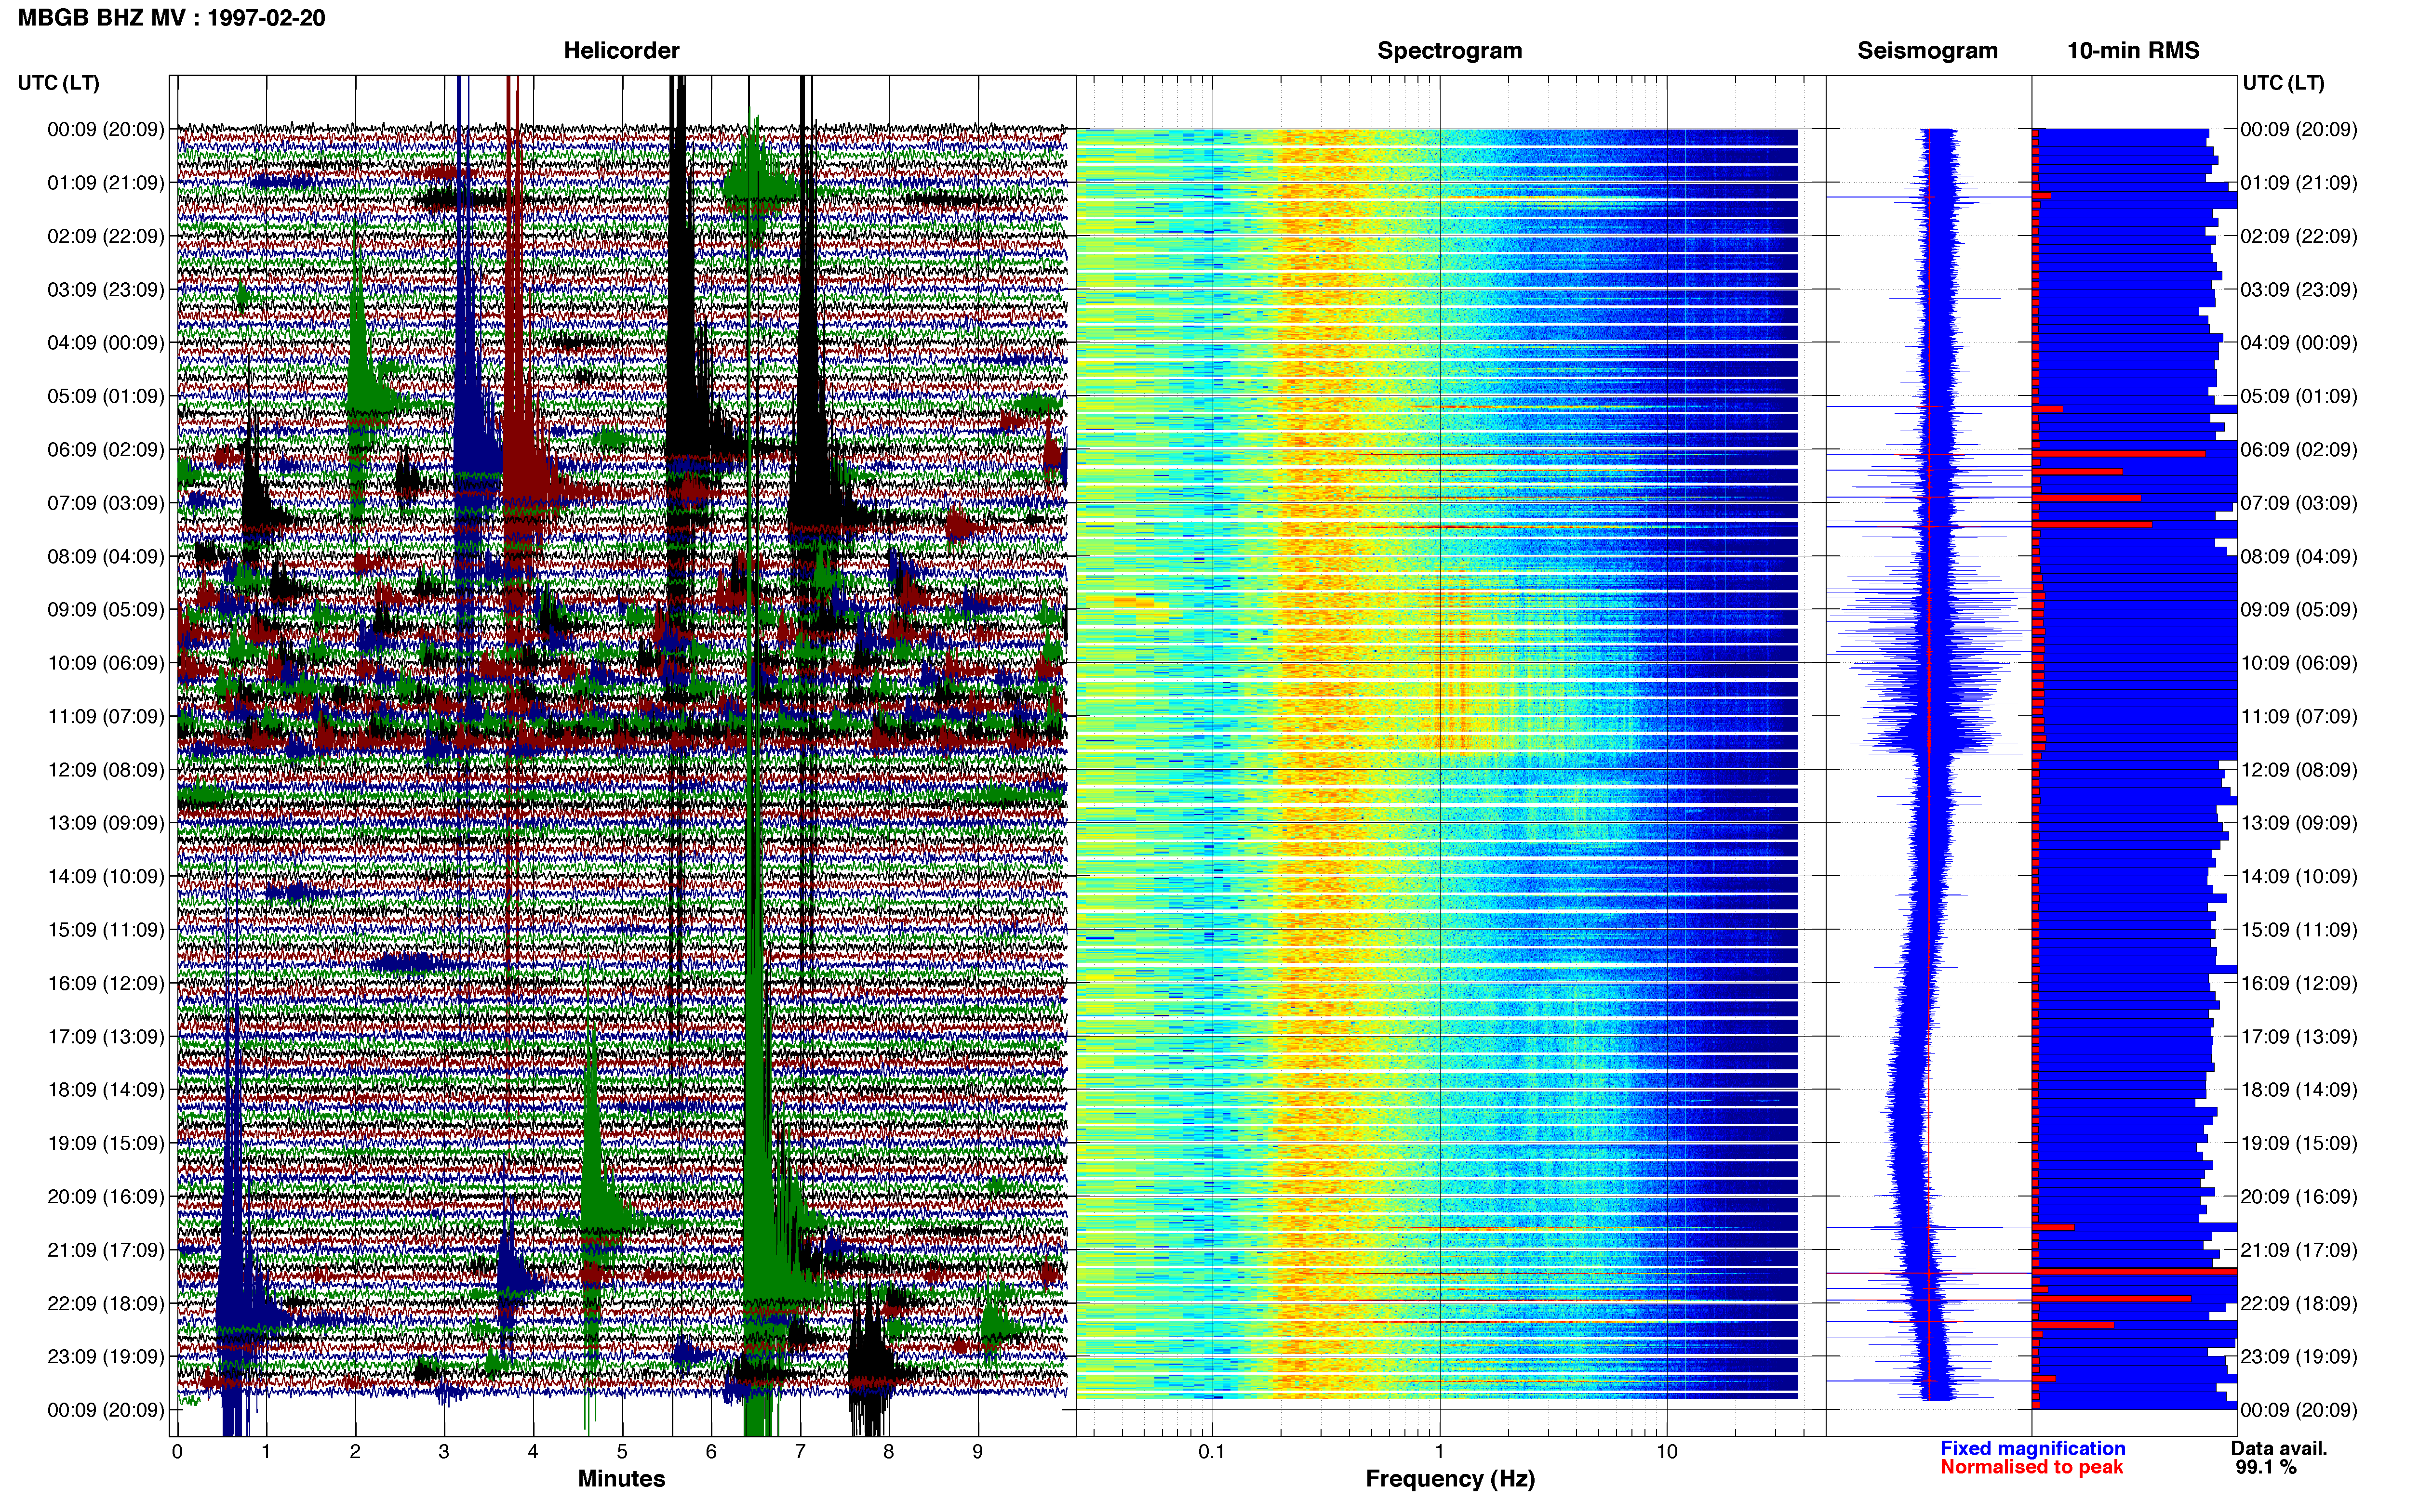This screenshot has width=2419, height=1512.
Task: Click right-axis time label '12:09 (08:09)'
Action: coord(2299,770)
